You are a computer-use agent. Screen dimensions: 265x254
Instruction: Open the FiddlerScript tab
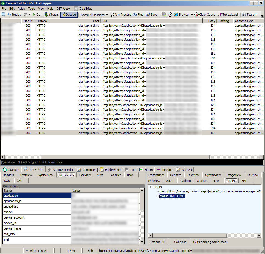[x=110, y=169]
